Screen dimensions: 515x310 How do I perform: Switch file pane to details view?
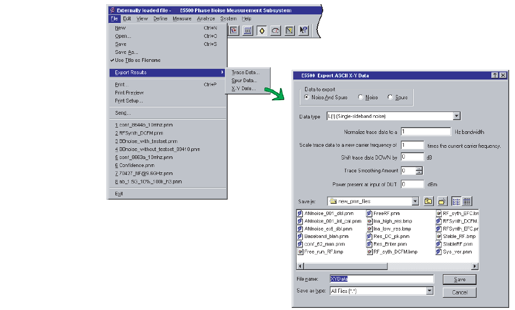pos(467,201)
